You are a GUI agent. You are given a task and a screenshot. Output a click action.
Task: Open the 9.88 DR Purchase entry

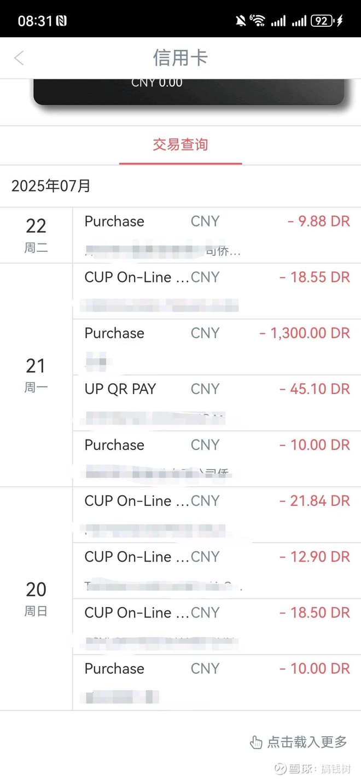point(217,235)
